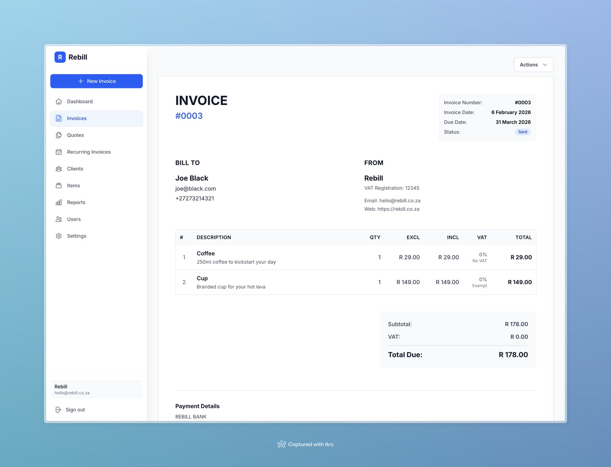The height and width of the screenshot is (467, 611).
Task: Click the Sent status badge
Action: click(522, 132)
